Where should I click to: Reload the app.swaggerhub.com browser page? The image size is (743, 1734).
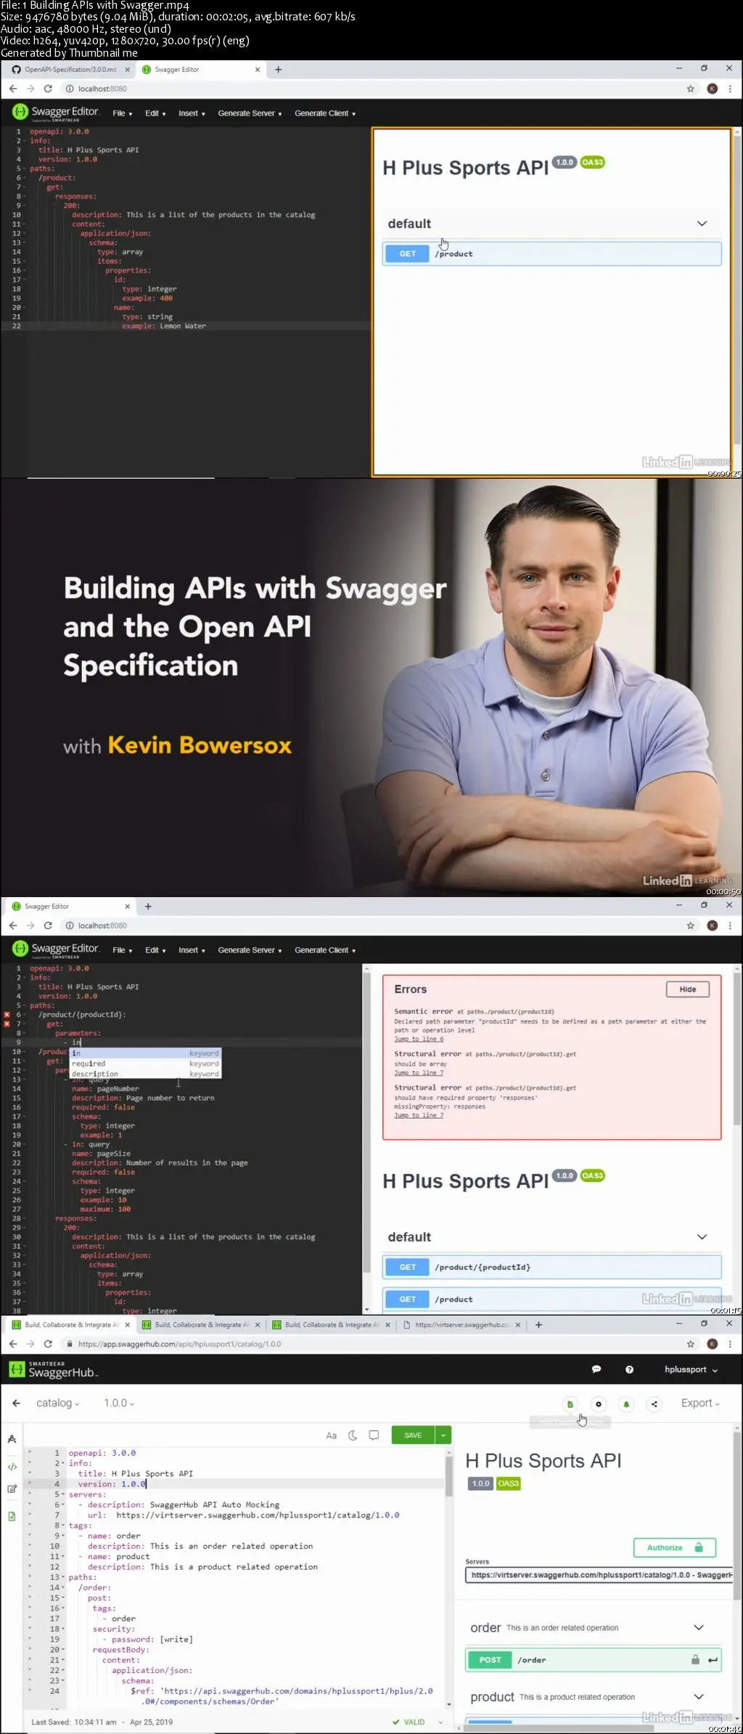[48, 1344]
